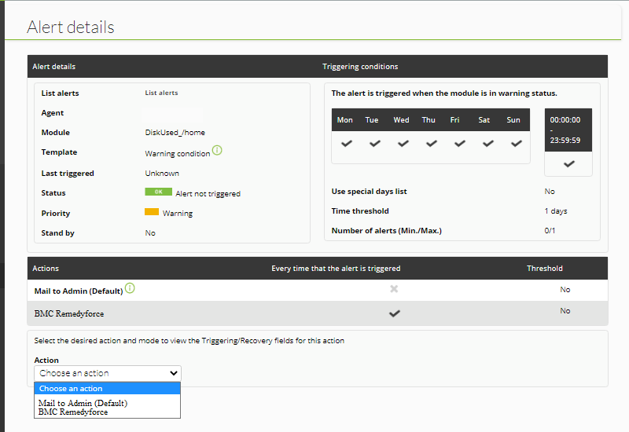This screenshot has height=432, width=629.
Task: Click the Wednesday checkmark
Action: click(403, 144)
